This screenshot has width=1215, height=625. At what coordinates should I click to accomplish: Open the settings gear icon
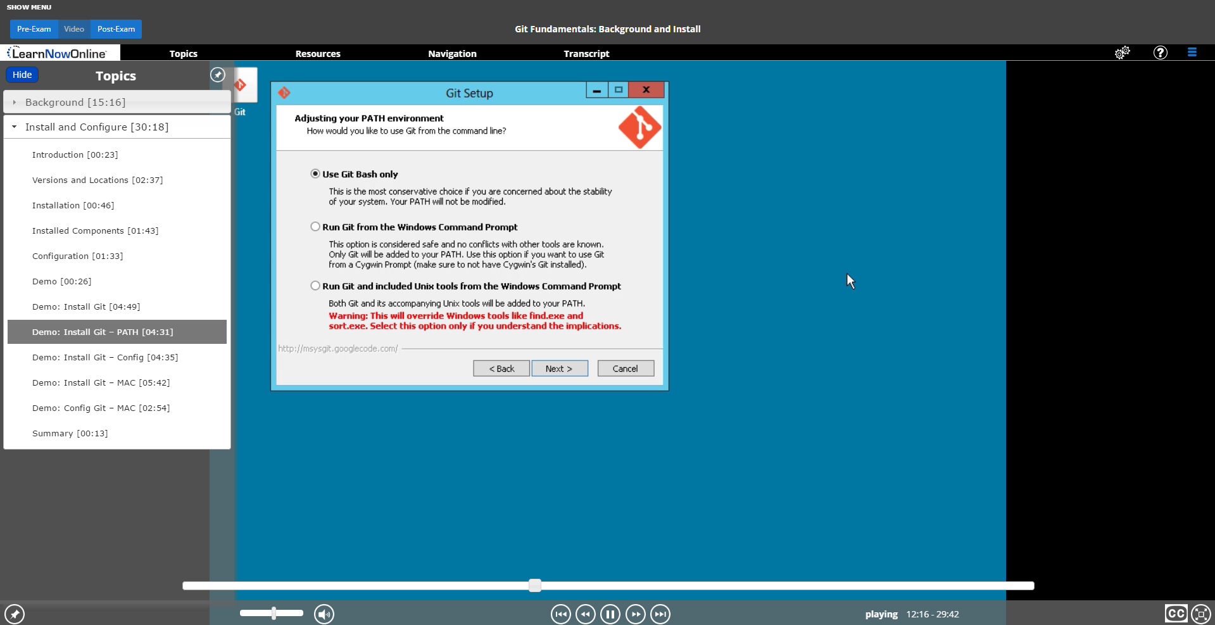coord(1122,53)
